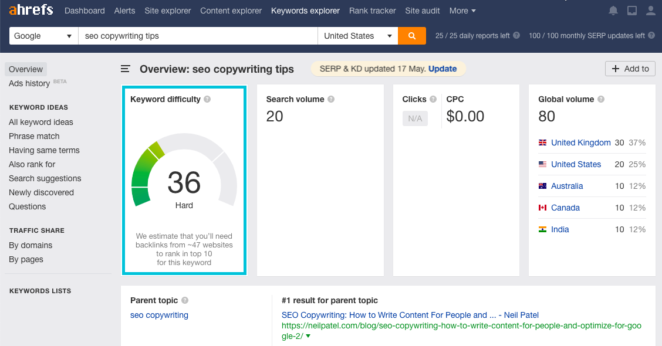The width and height of the screenshot is (662, 346).
Task: Expand the More navigation menu
Action: (x=462, y=11)
